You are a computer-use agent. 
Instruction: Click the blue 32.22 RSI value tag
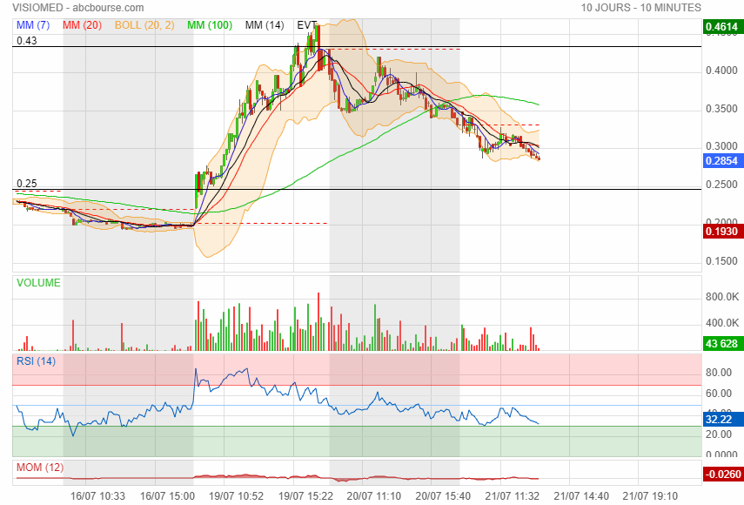click(722, 420)
